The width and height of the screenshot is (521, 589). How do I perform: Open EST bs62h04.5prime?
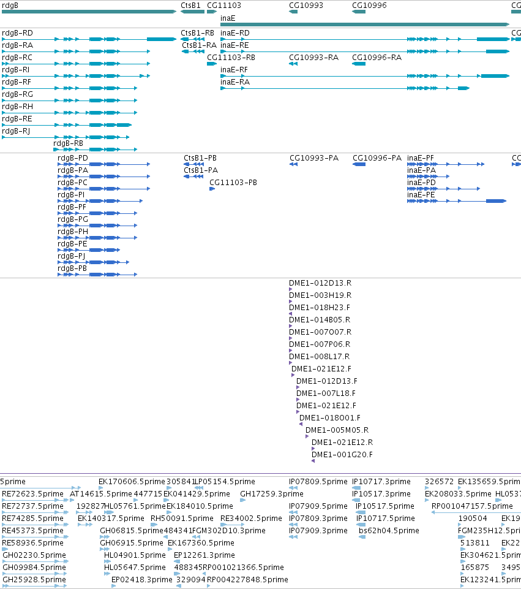(x=389, y=531)
